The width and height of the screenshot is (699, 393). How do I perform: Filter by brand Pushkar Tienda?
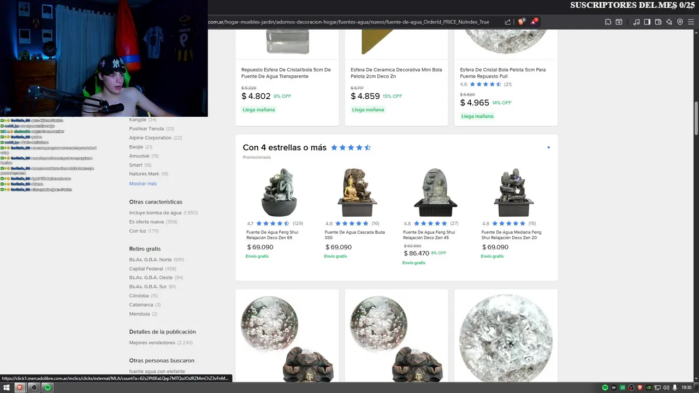tap(151, 129)
